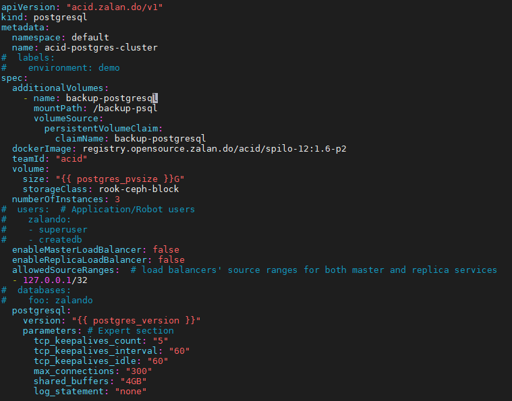Click shared_buffers value "4GB"
Viewport: 512px width, 401px height.
point(134,381)
